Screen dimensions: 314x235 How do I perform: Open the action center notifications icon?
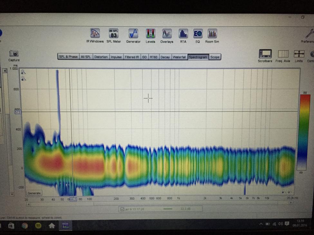[287, 224]
